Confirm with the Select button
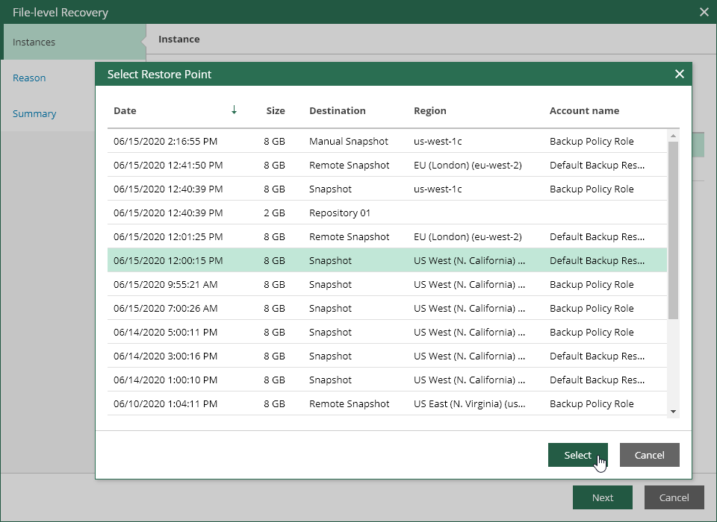The image size is (717, 522). pyautogui.click(x=577, y=455)
